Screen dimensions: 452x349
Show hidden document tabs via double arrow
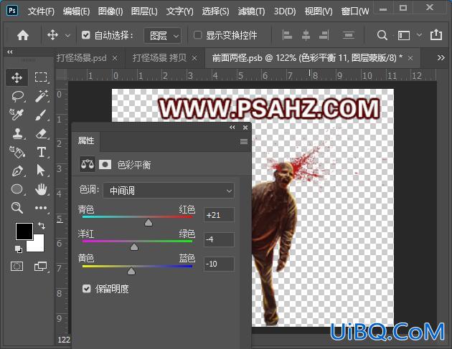point(441,58)
